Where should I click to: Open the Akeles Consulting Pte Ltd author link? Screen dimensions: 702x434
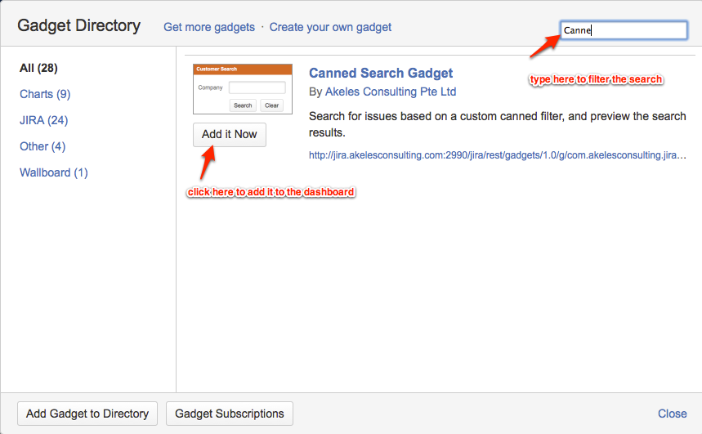[x=391, y=92]
